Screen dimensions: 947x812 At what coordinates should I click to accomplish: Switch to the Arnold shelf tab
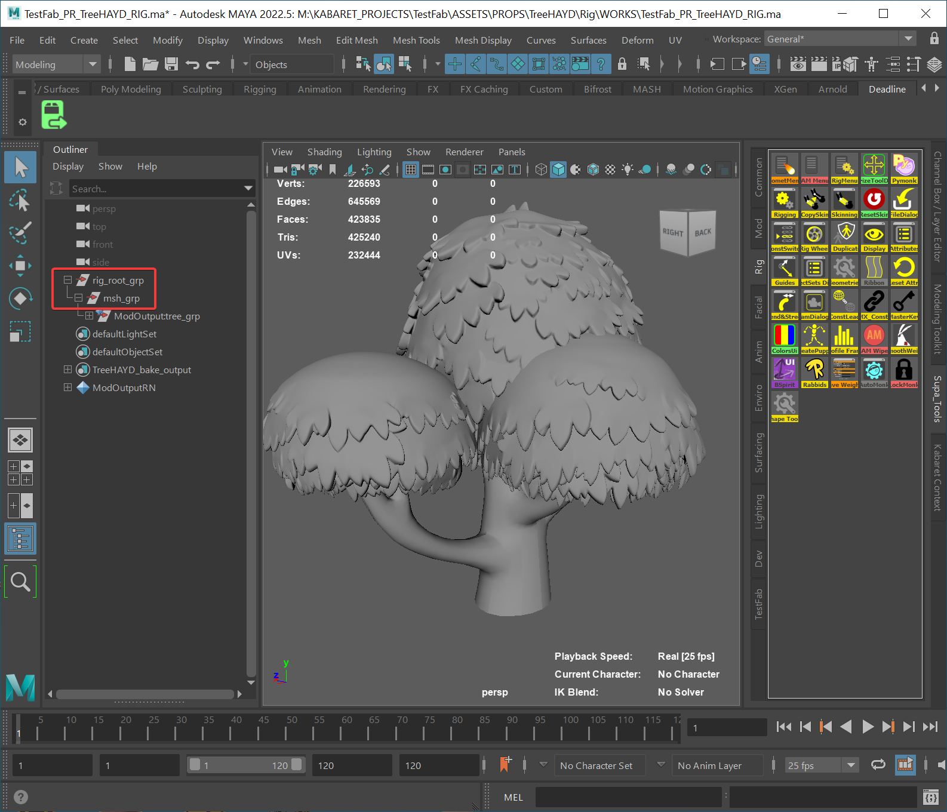click(832, 89)
